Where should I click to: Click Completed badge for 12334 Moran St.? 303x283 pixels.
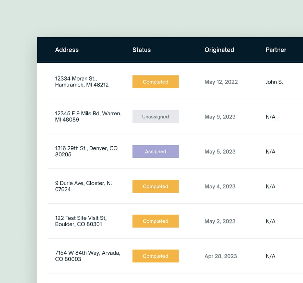coord(155,82)
